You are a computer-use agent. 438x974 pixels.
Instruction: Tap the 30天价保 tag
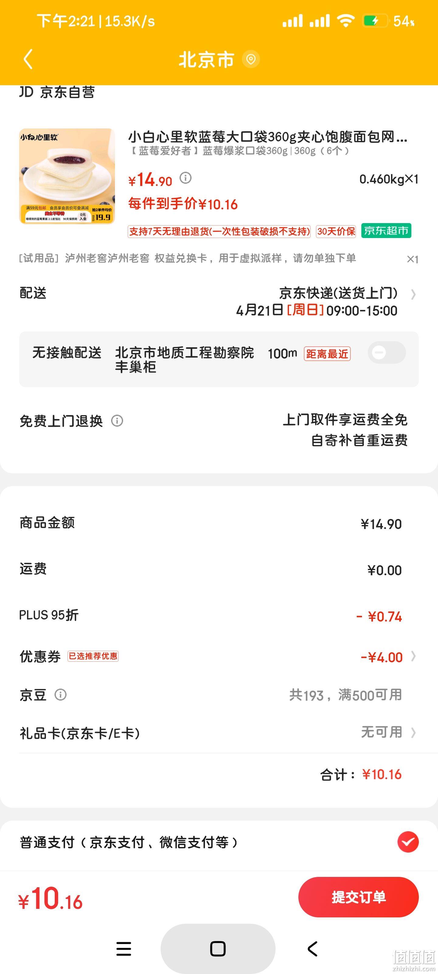point(336,231)
